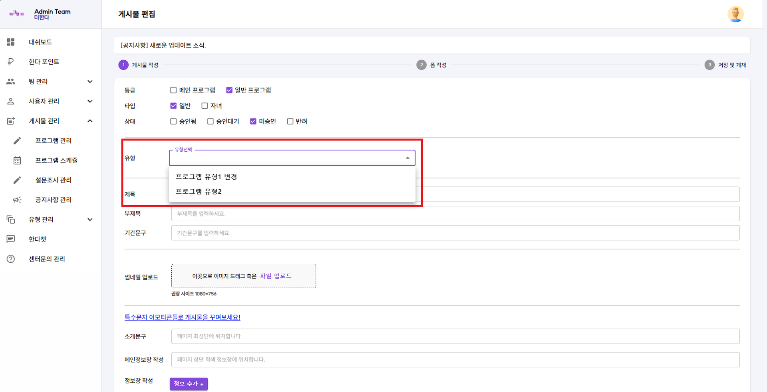Select 프로그램 유형2 from the list
Viewport: 767px width, 392px height.
click(x=199, y=192)
